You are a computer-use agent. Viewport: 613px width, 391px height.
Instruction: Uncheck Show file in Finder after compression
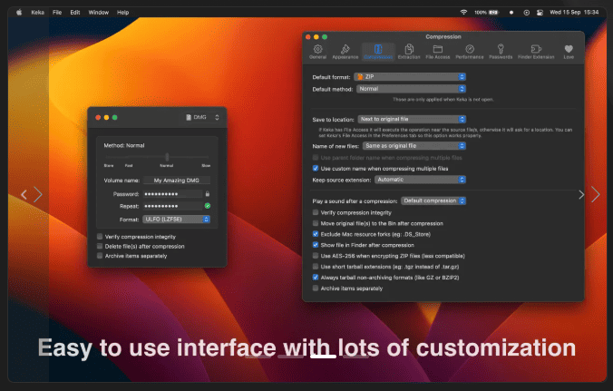pos(315,245)
